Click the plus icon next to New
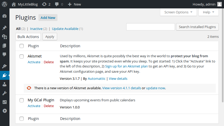The height and width of the screenshot is (126, 224). coord(70,4)
